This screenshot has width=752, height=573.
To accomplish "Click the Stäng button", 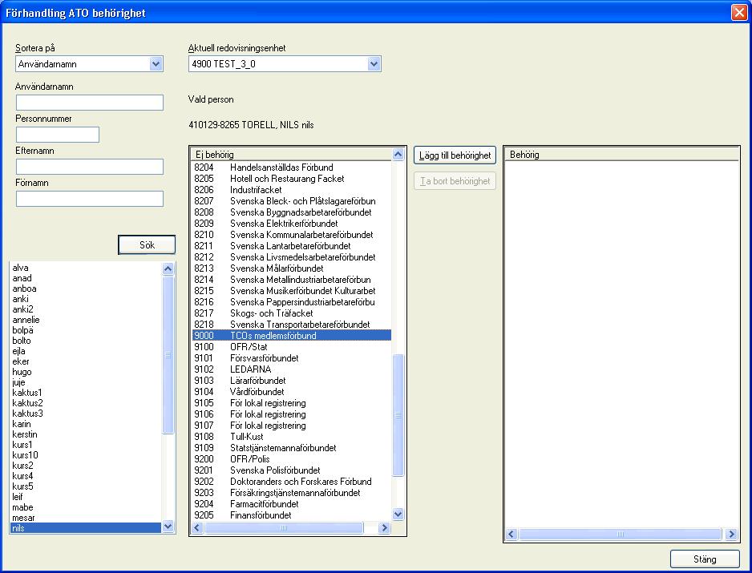I will pos(705,559).
